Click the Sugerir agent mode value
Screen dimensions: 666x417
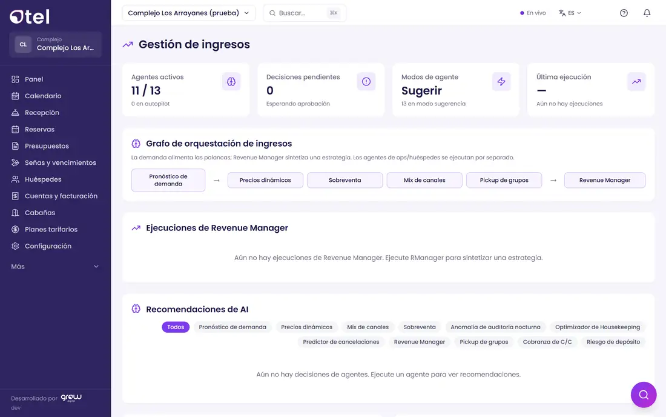click(x=421, y=90)
